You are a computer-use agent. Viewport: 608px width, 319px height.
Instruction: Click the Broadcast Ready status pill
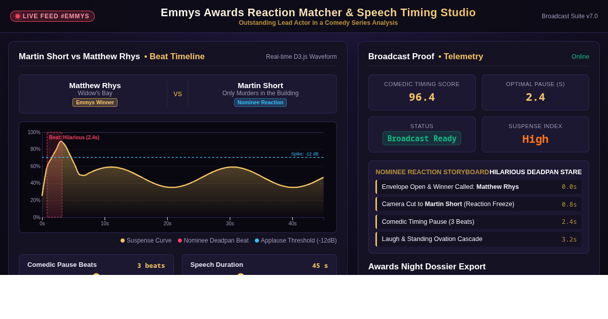(422, 138)
